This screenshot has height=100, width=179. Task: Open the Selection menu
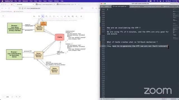coord(25,1)
